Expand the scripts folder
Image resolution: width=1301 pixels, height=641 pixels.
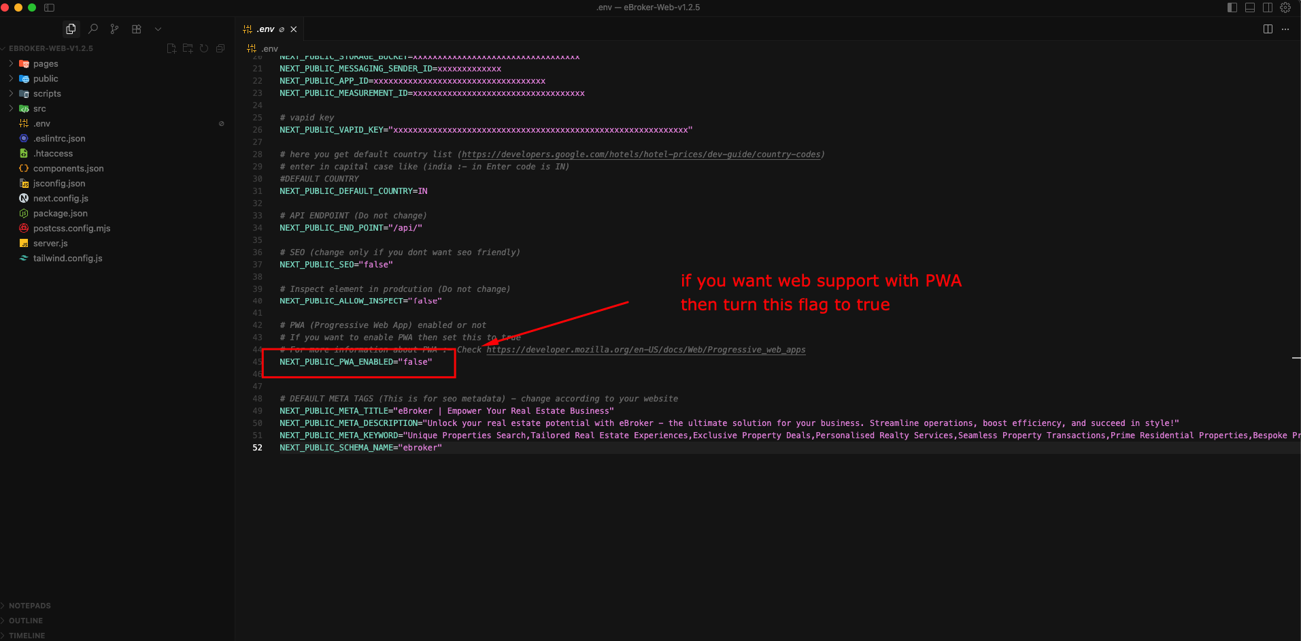pyautogui.click(x=11, y=93)
